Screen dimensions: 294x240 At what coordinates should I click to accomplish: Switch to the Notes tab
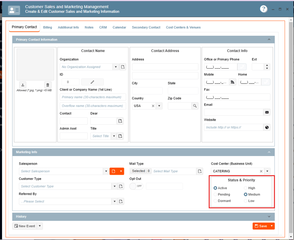coord(89,27)
